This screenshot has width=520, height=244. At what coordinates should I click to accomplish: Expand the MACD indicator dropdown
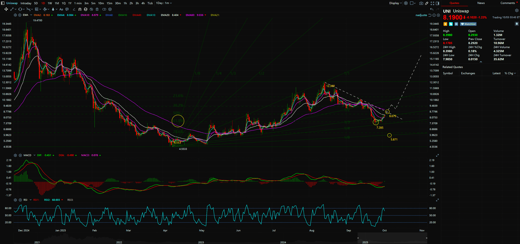click(34, 155)
